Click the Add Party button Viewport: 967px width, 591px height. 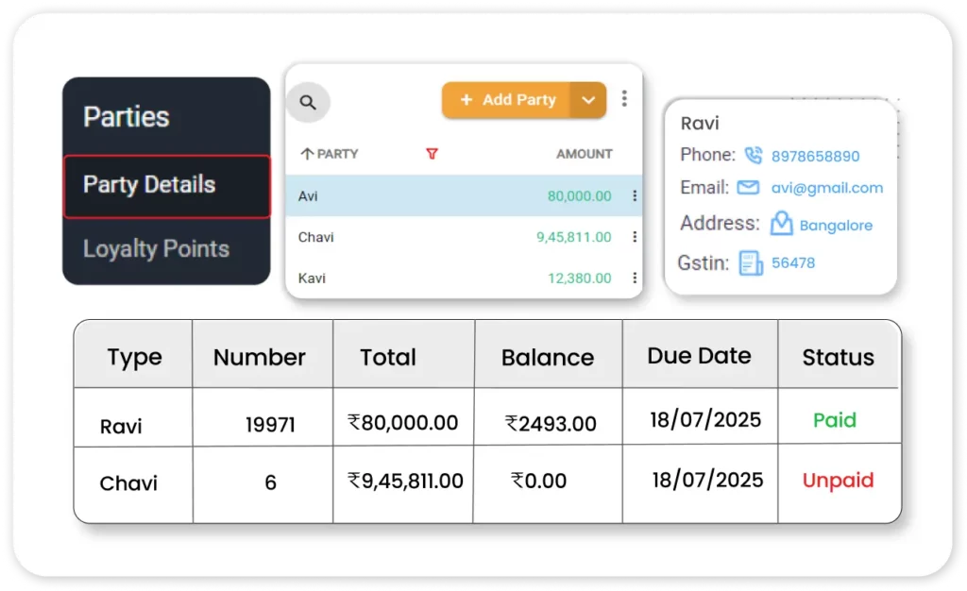click(x=509, y=99)
